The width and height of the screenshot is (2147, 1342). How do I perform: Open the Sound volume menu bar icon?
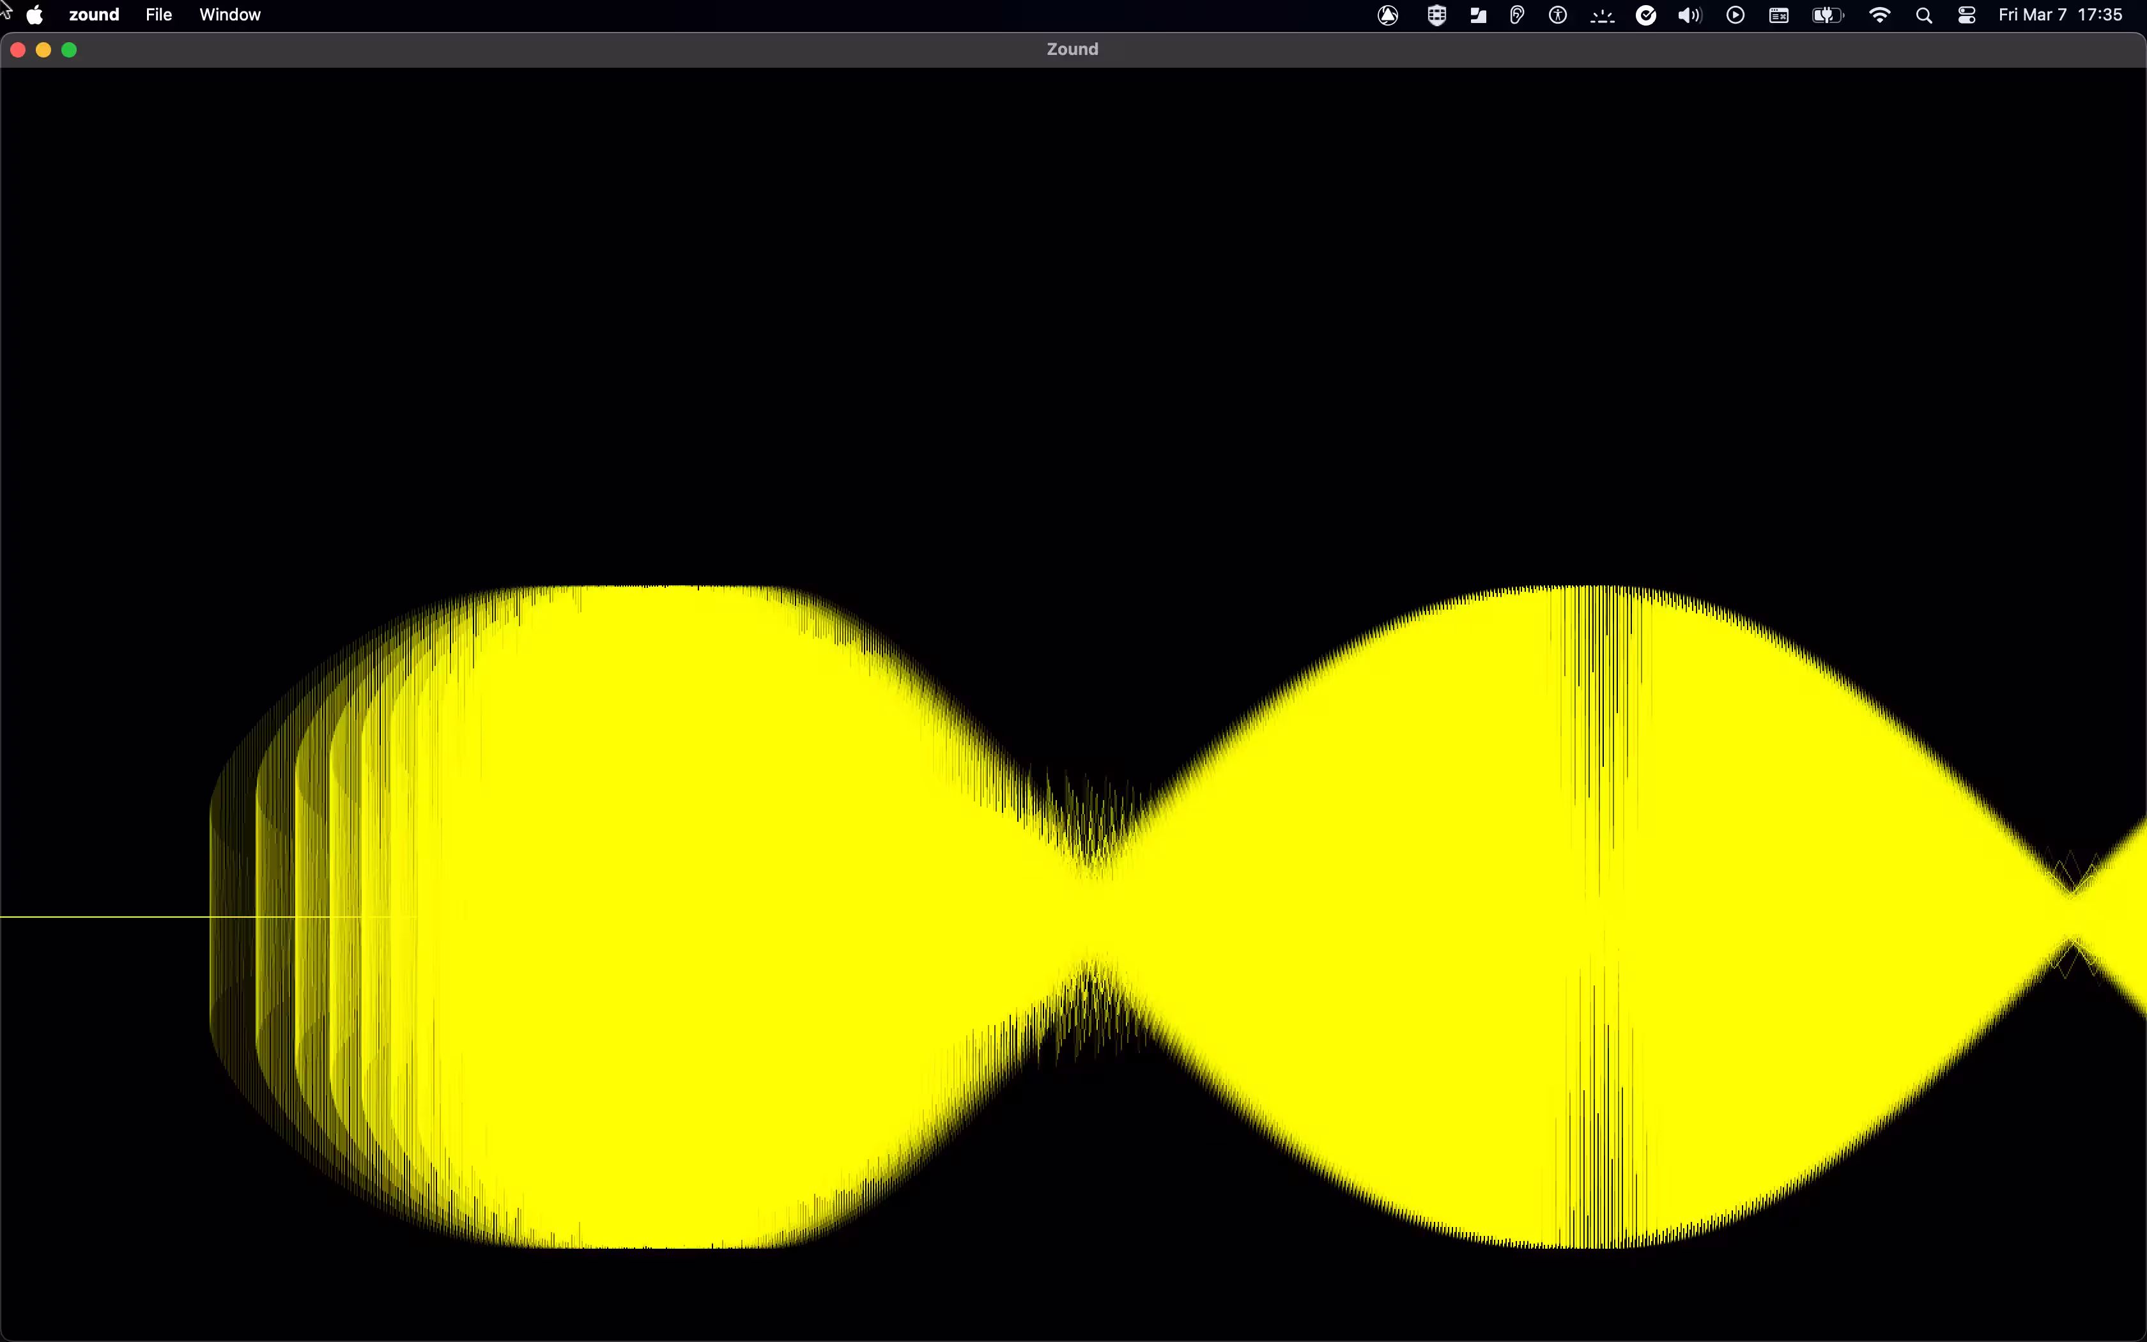click(x=1690, y=15)
